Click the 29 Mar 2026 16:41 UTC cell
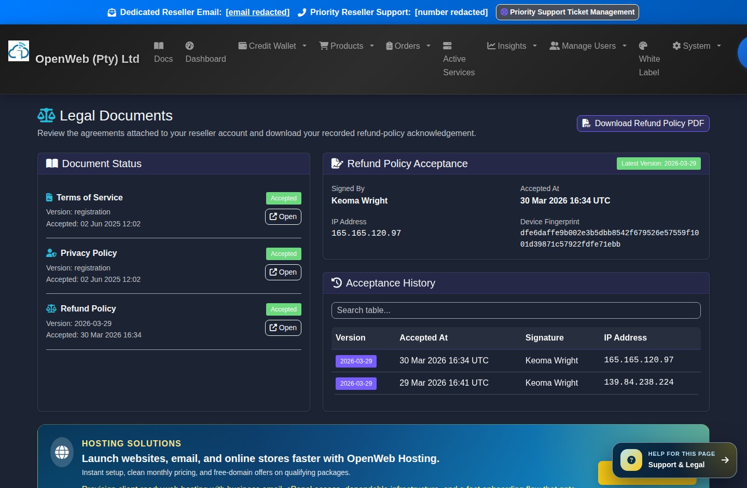The image size is (747, 488). pos(444,383)
